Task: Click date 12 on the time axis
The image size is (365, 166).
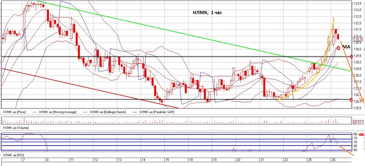Action: 96,160
